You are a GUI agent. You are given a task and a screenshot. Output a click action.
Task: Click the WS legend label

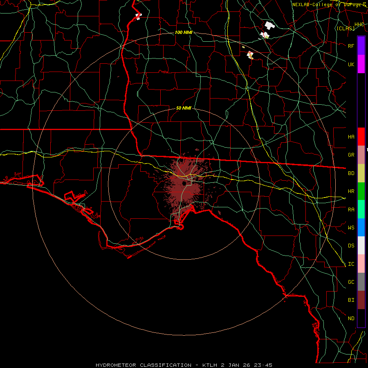tap(351, 227)
